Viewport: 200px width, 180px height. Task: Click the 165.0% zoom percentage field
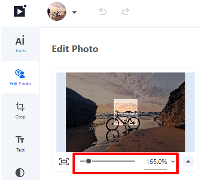pos(156,162)
